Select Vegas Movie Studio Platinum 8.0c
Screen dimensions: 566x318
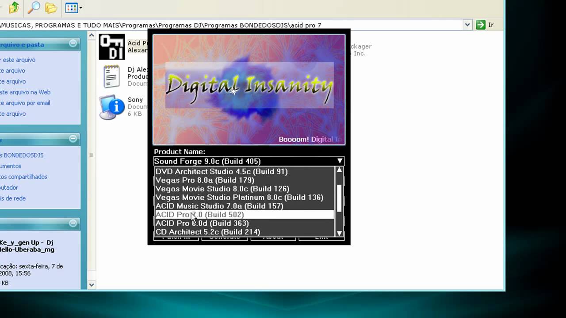245,197
